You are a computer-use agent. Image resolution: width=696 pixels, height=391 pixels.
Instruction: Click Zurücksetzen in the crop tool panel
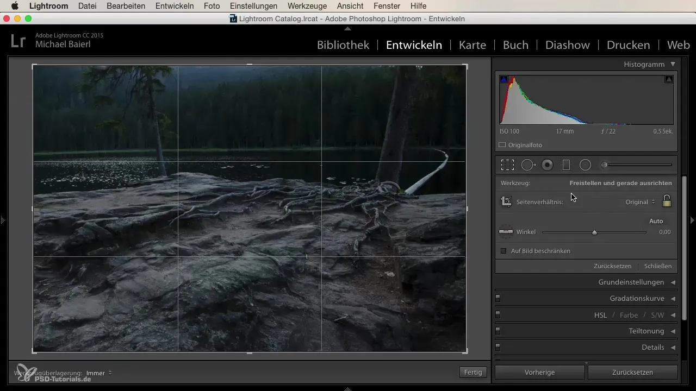tap(612, 266)
